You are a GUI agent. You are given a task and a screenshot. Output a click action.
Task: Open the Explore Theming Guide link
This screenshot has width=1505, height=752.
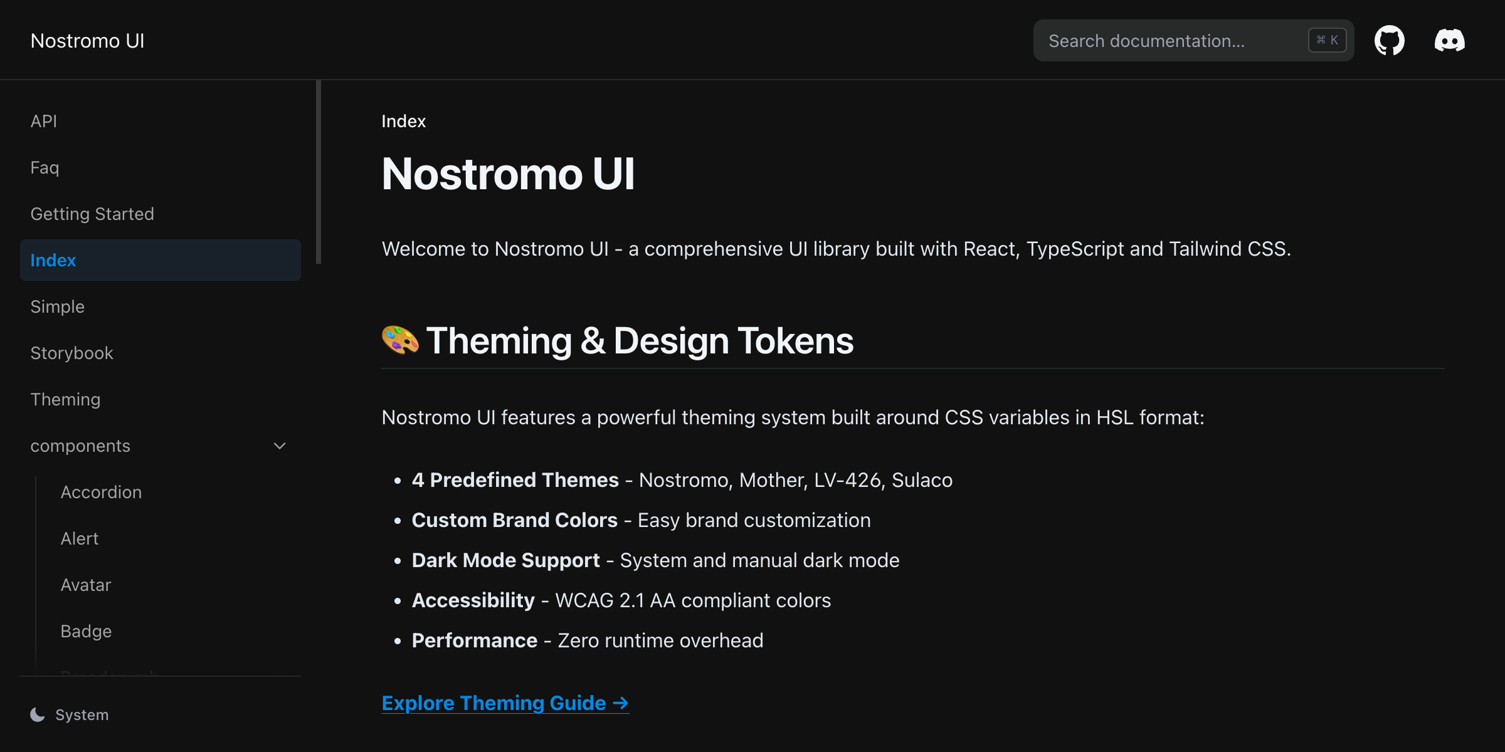(x=505, y=702)
